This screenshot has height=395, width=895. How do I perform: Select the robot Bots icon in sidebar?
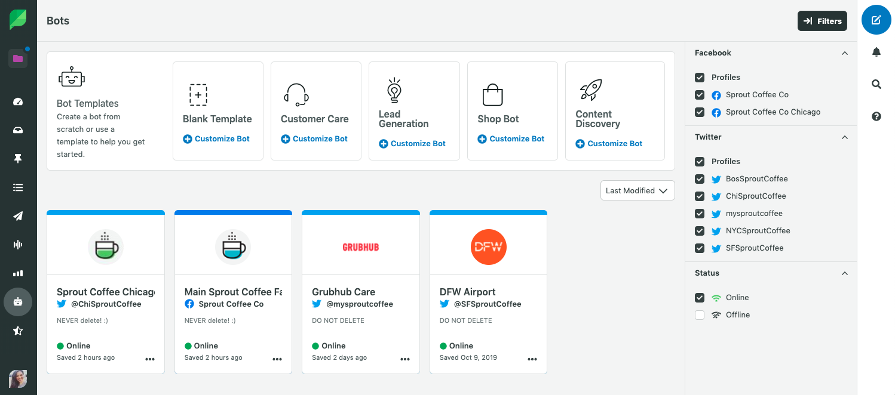point(18,301)
